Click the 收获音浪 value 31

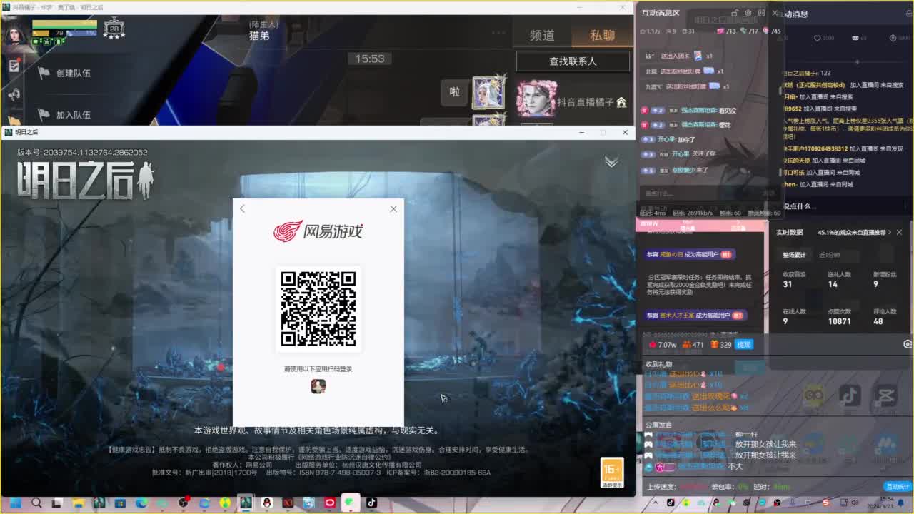pyautogui.click(x=788, y=284)
